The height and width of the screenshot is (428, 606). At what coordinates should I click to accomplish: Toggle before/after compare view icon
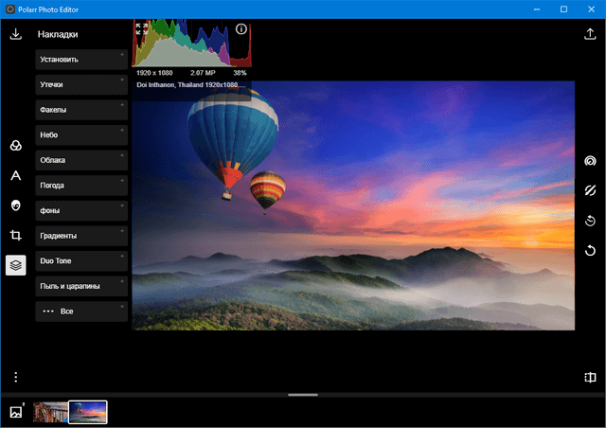pyautogui.click(x=590, y=378)
